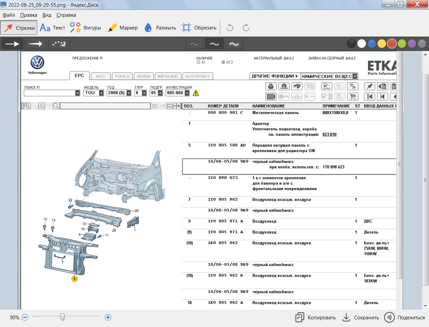Image resolution: width=429 pixels, height=327 pixels.
Task: Open the Вид menu
Action: [x=47, y=15]
